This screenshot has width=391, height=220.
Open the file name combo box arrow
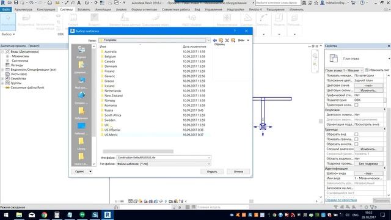[x=209, y=158]
